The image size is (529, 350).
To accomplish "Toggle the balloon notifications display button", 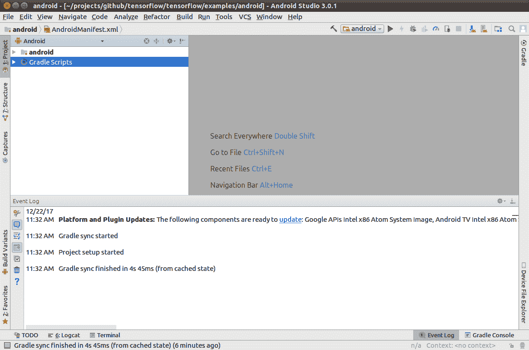I will 17,225.
